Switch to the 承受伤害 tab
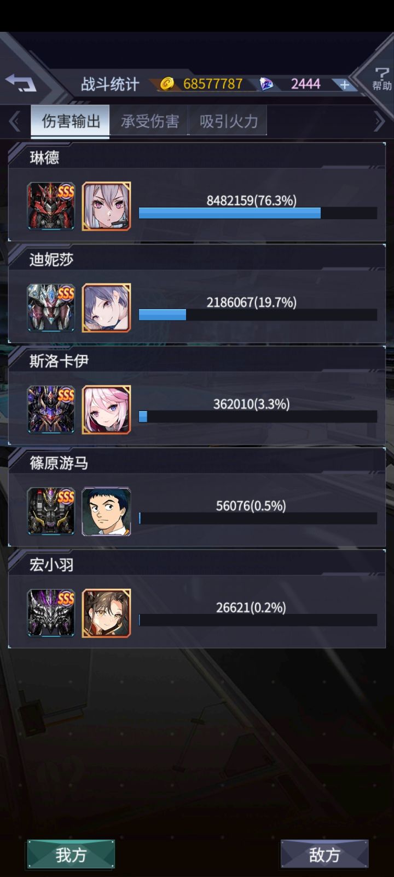 tap(149, 121)
